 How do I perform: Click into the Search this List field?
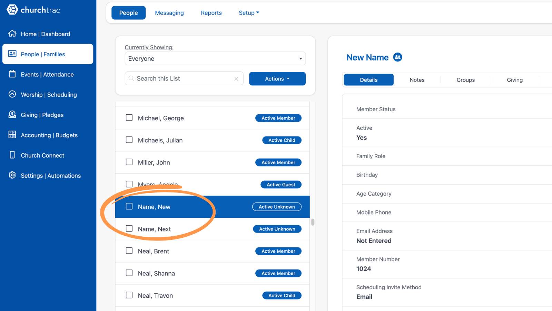[184, 78]
